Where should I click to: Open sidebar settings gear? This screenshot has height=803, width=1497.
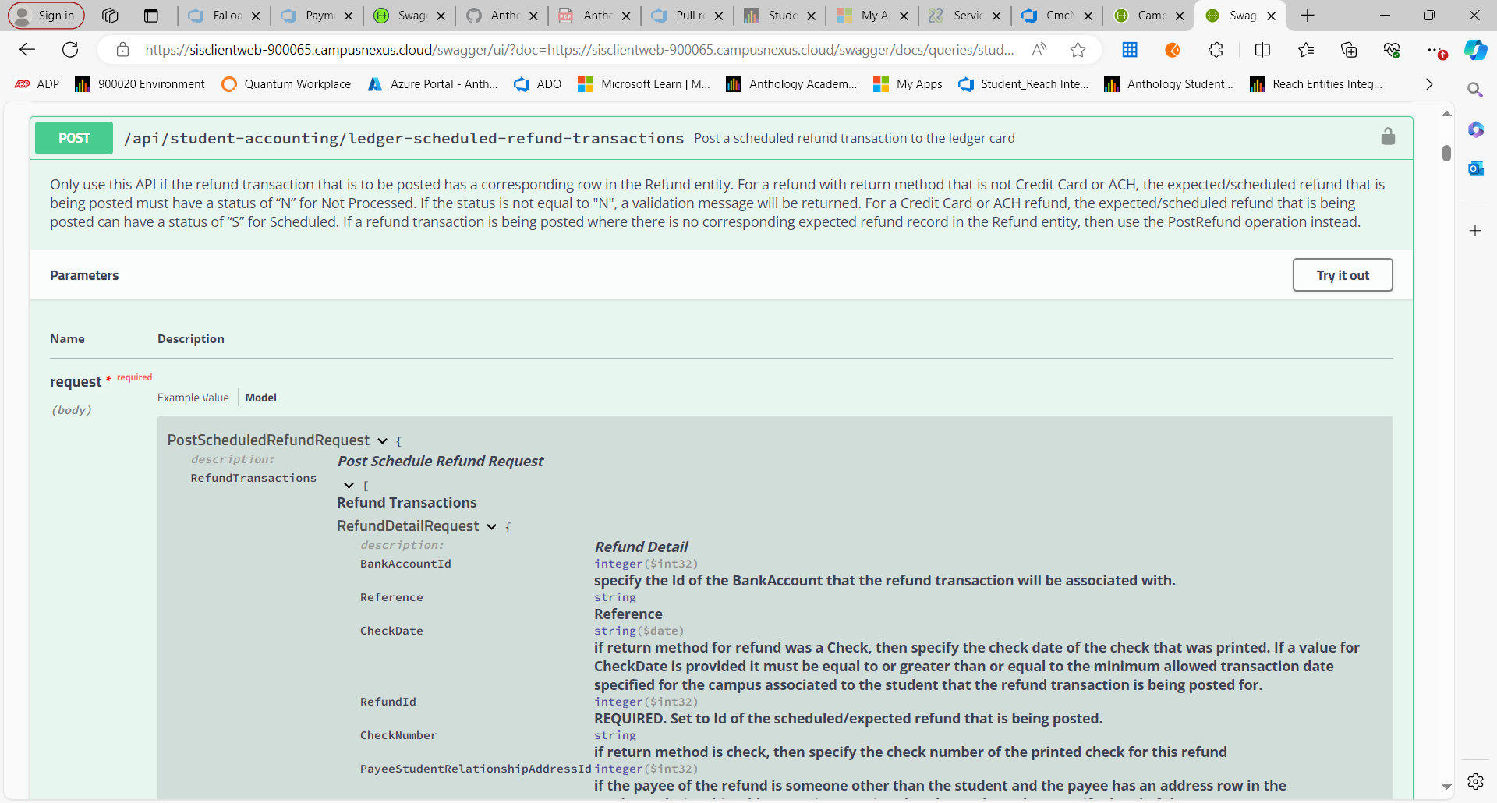pos(1475,781)
